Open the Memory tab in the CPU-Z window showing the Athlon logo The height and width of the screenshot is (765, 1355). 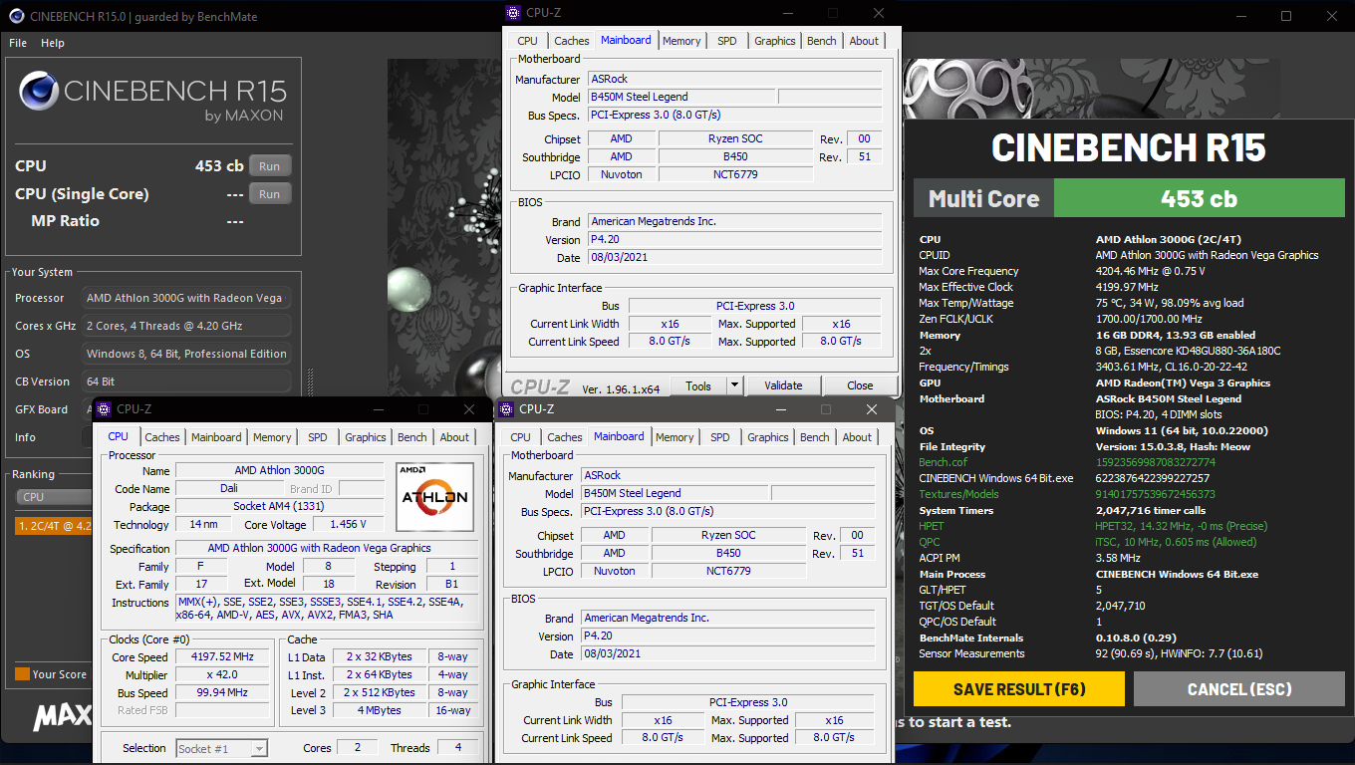(x=272, y=437)
